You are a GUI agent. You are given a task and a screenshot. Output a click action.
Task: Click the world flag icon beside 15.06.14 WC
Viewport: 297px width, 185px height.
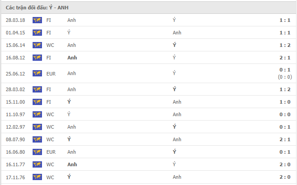click(37, 45)
